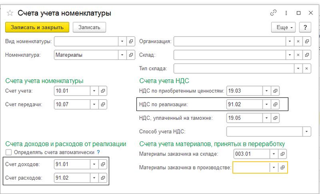320x194 pixels.
Task: Click into the Организация input field
Action: 230,41
